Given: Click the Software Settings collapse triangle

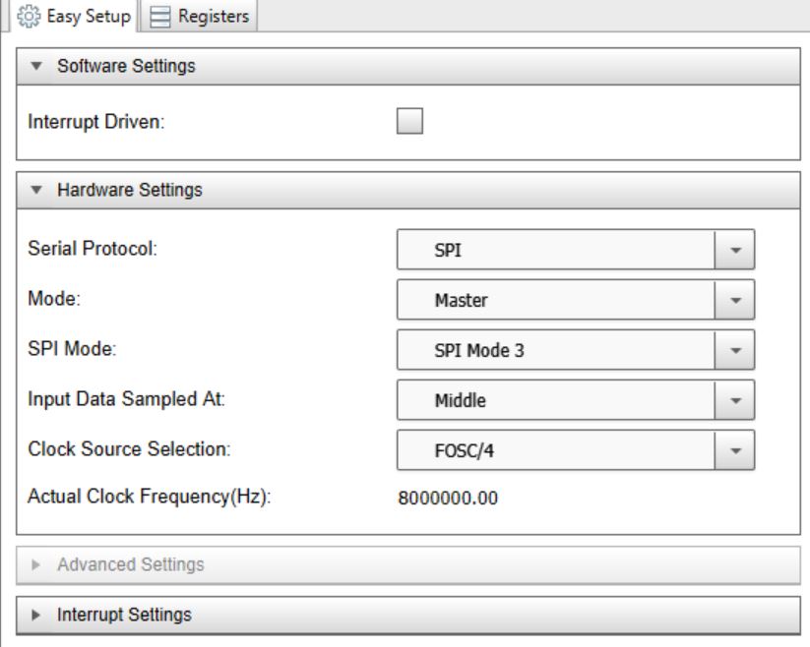Looking at the screenshot, I should (x=37, y=67).
